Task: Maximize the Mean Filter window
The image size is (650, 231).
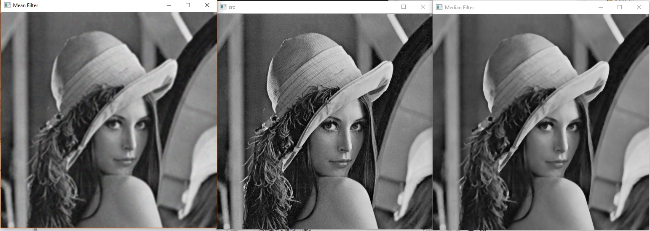Action: (188, 5)
